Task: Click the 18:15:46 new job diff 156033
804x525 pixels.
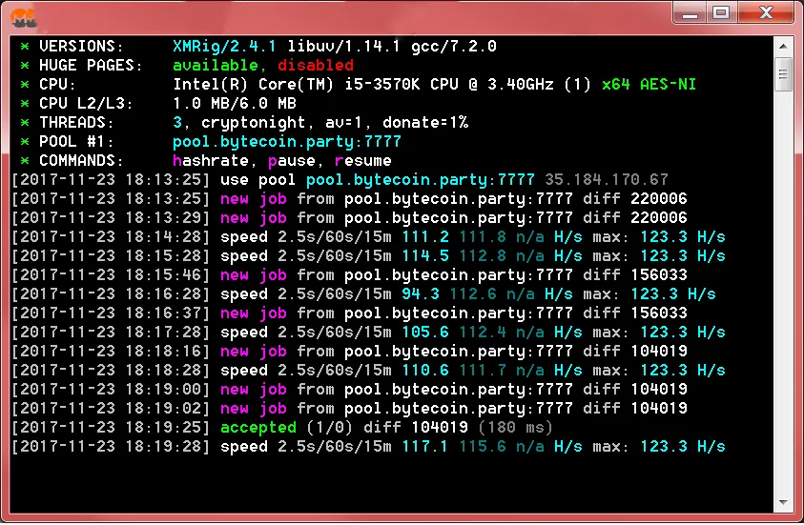Action: pos(659,275)
